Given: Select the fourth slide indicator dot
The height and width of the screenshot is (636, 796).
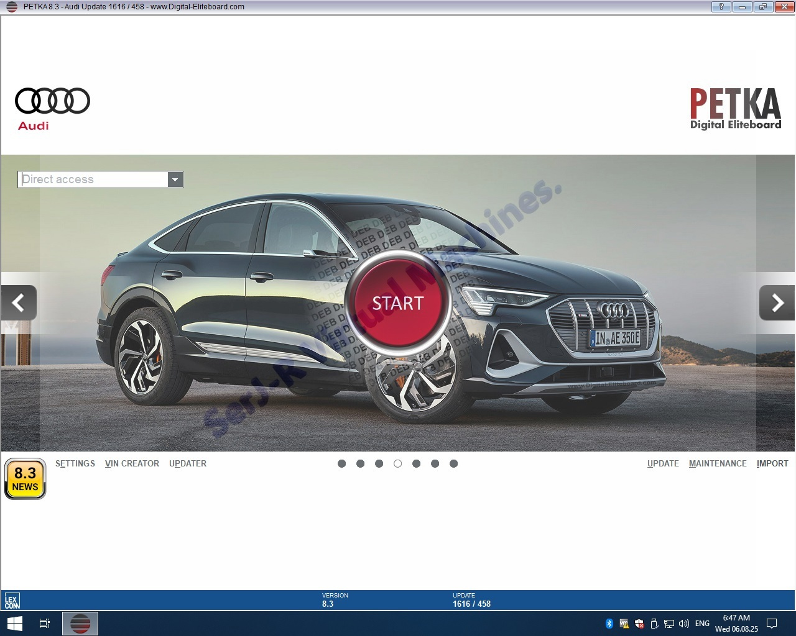Looking at the screenshot, I should point(397,464).
